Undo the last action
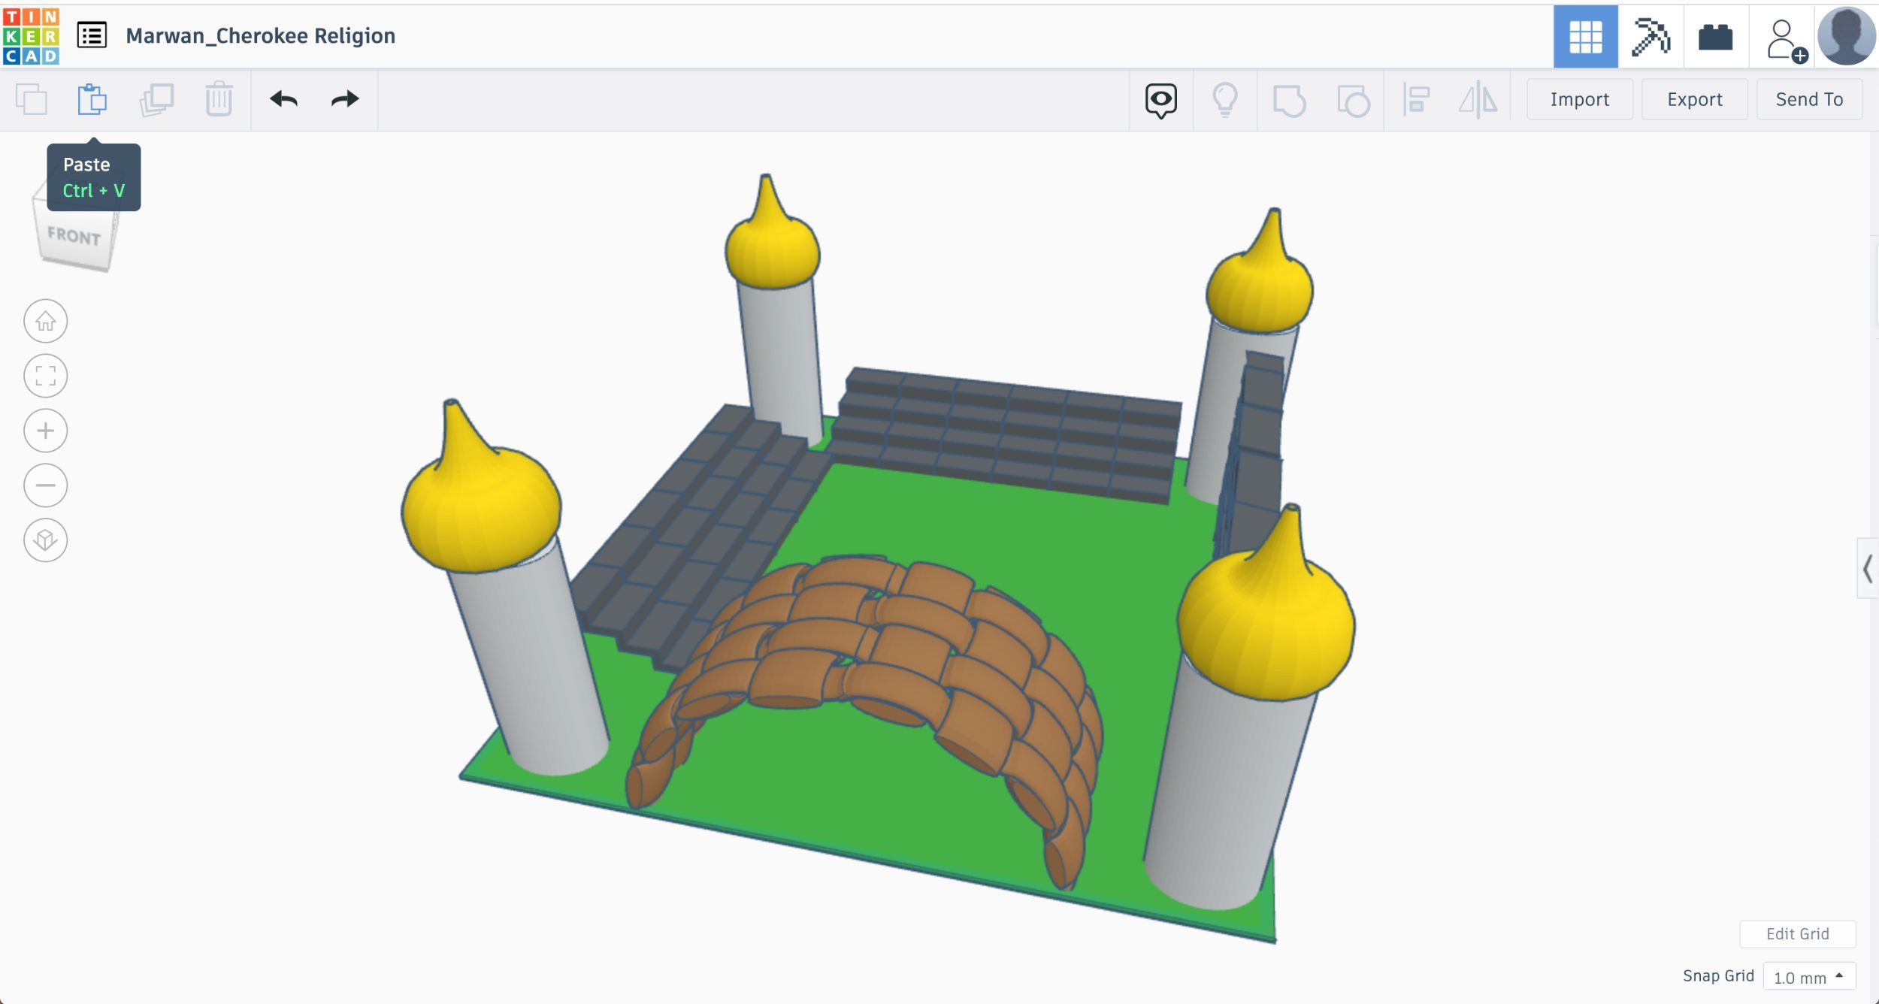This screenshot has height=1004, width=1879. point(284,99)
